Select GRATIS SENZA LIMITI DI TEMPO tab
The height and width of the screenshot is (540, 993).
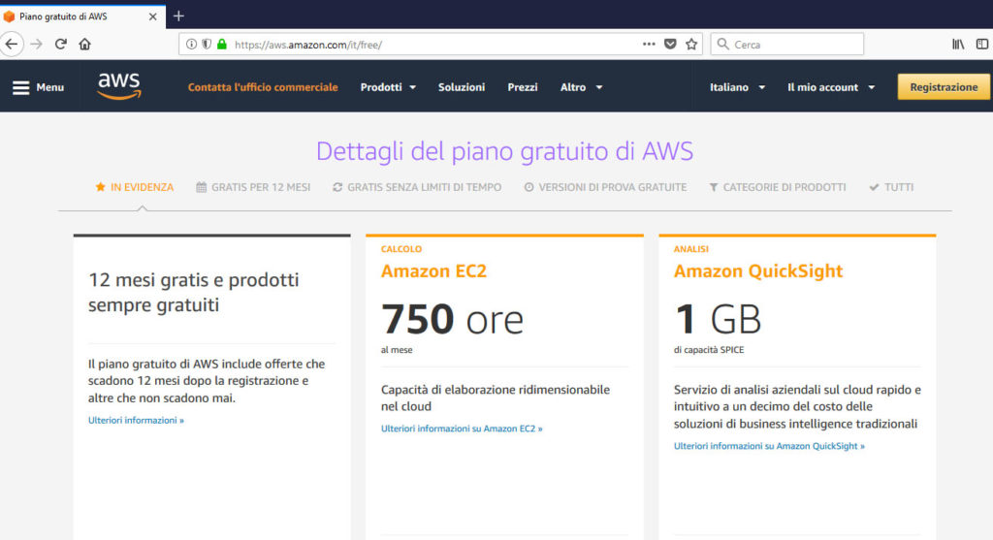coord(417,187)
